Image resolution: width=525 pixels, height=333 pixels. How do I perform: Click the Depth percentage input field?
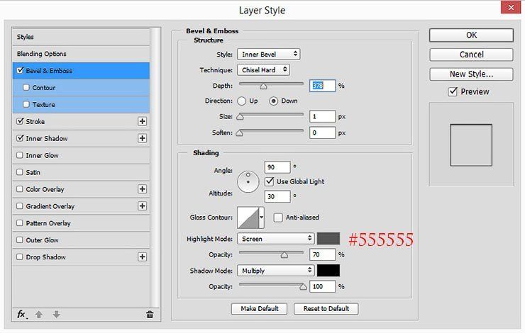coord(322,86)
